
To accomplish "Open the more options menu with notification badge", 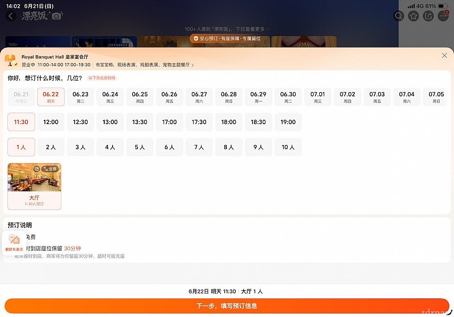I will (x=443, y=16).
